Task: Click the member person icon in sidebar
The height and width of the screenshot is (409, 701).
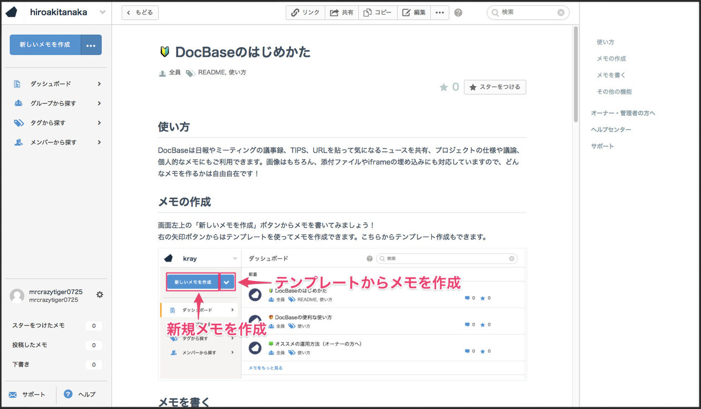Action: [x=18, y=142]
